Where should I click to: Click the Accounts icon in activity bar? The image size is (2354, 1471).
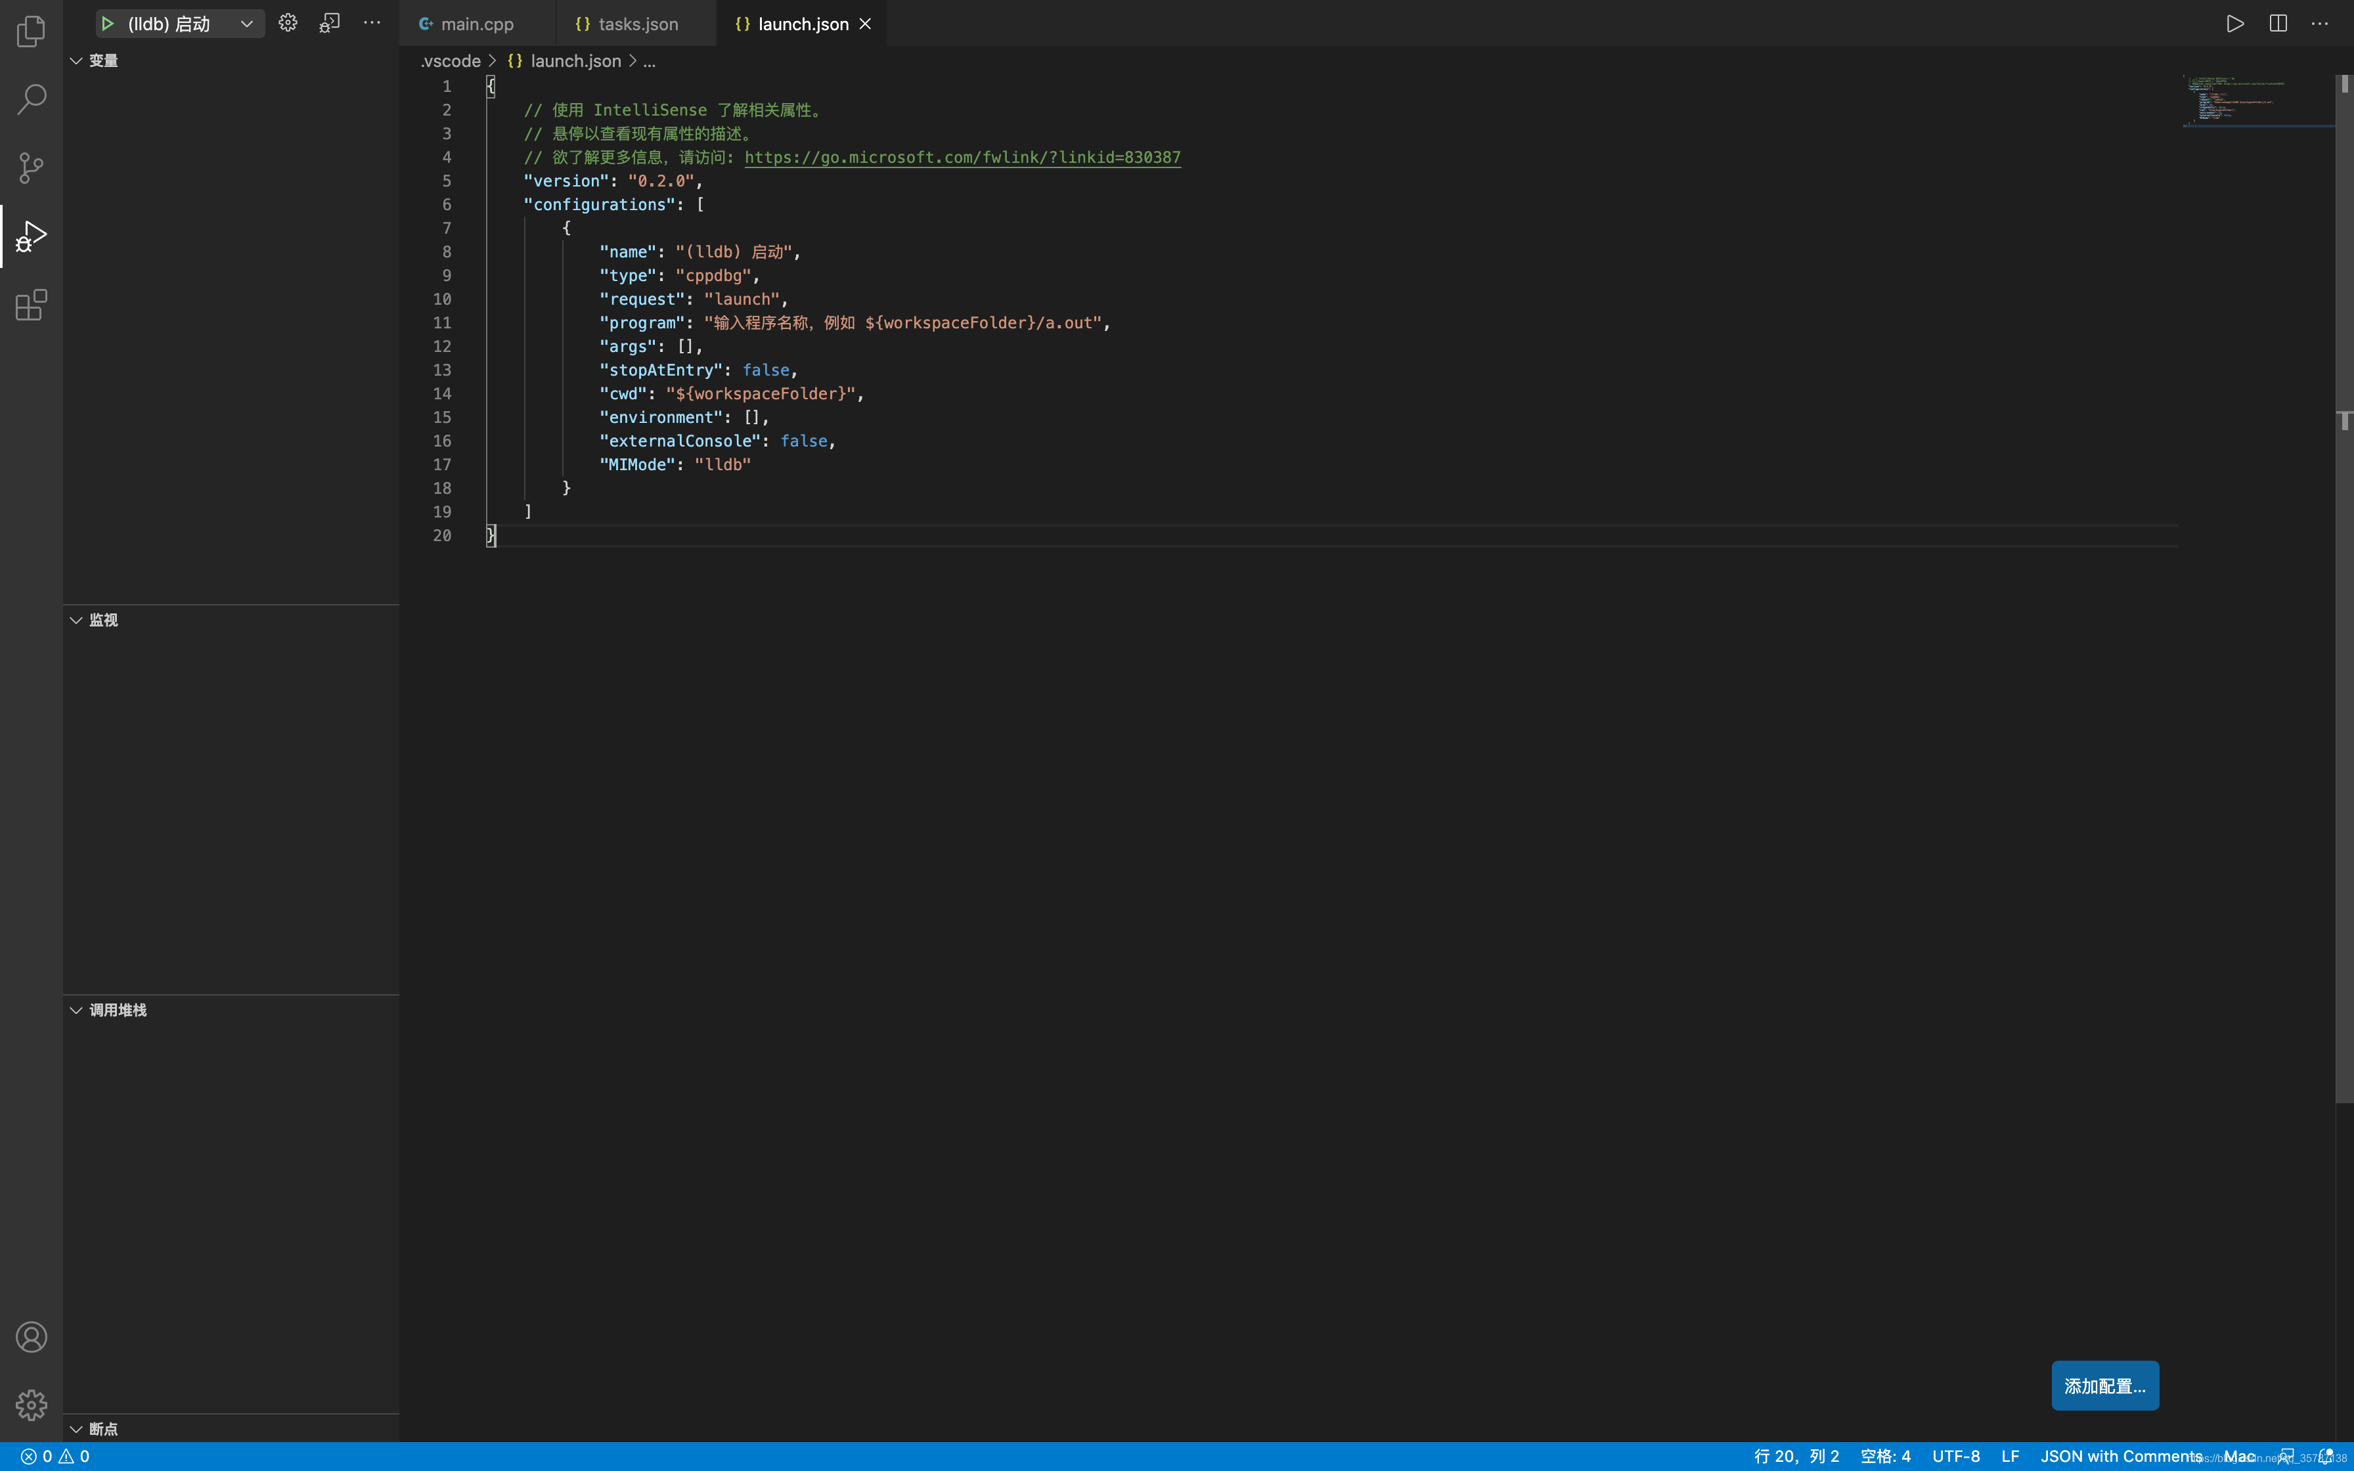coord(31,1337)
